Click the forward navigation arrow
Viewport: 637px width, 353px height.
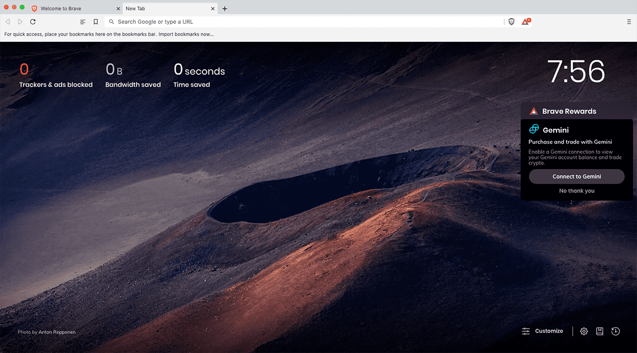pyautogui.click(x=20, y=22)
